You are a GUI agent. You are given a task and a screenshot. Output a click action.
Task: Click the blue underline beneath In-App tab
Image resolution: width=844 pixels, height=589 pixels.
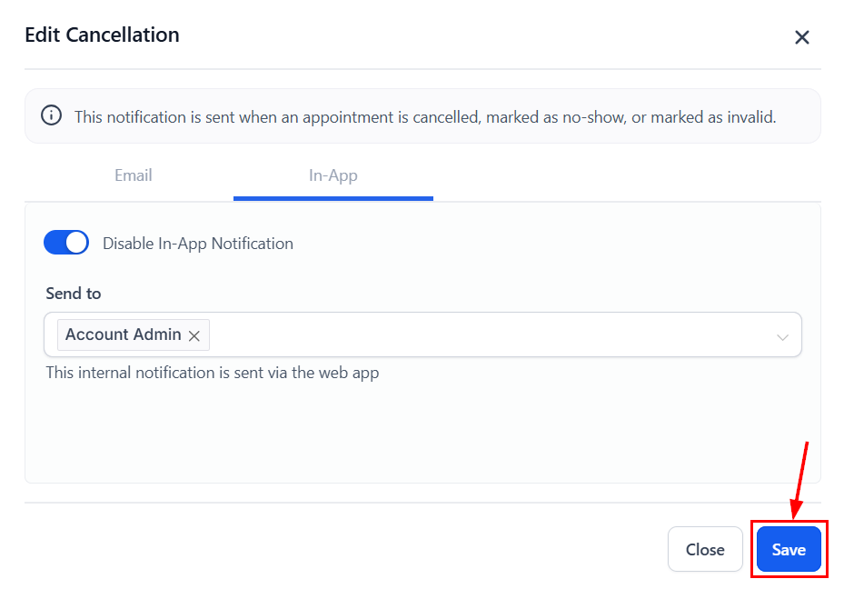[333, 198]
